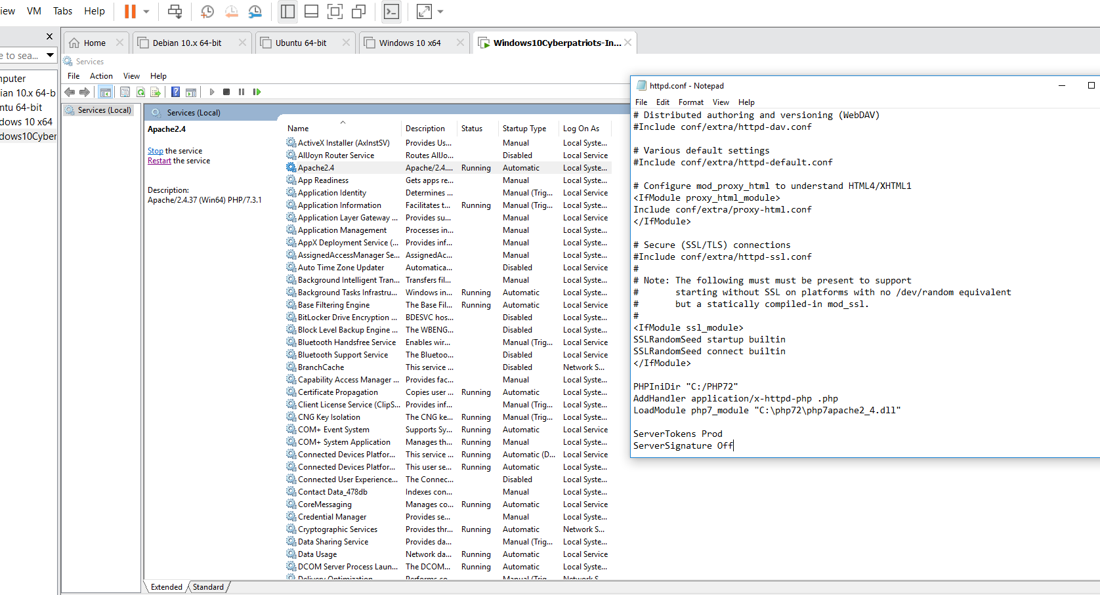Select the Apache2.4 service row
This screenshot has width=1100, height=595.
tap(448, 168)
